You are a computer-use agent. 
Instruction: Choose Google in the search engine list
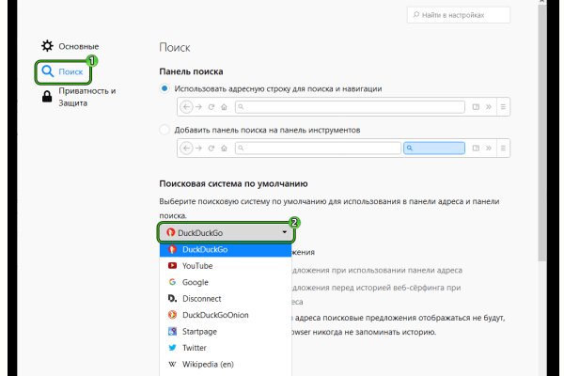click(196, 282)
